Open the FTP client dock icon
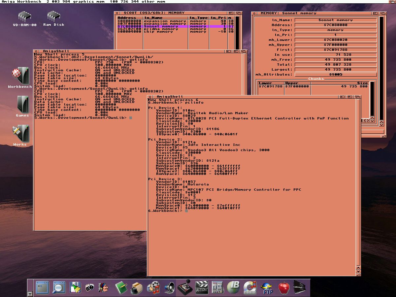The height and width of the screenshot is (297, 396). 267,288
